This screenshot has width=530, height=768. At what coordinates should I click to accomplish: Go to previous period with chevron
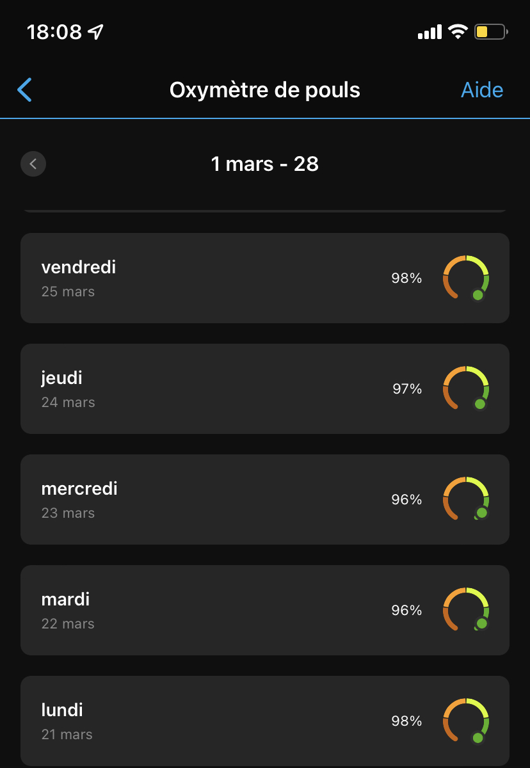(33, 164)
